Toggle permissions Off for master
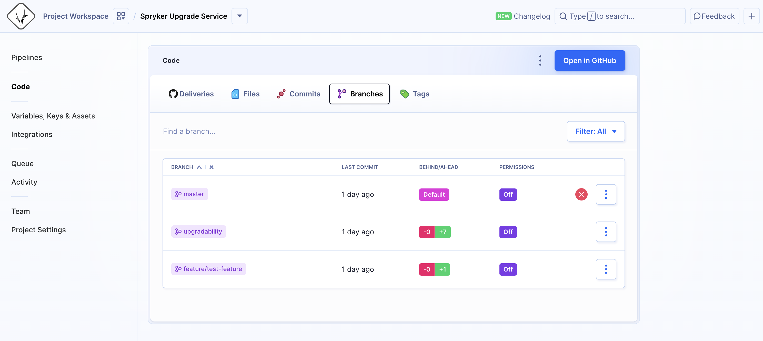This screenshot has height=341, width=763. coord(508,194)
